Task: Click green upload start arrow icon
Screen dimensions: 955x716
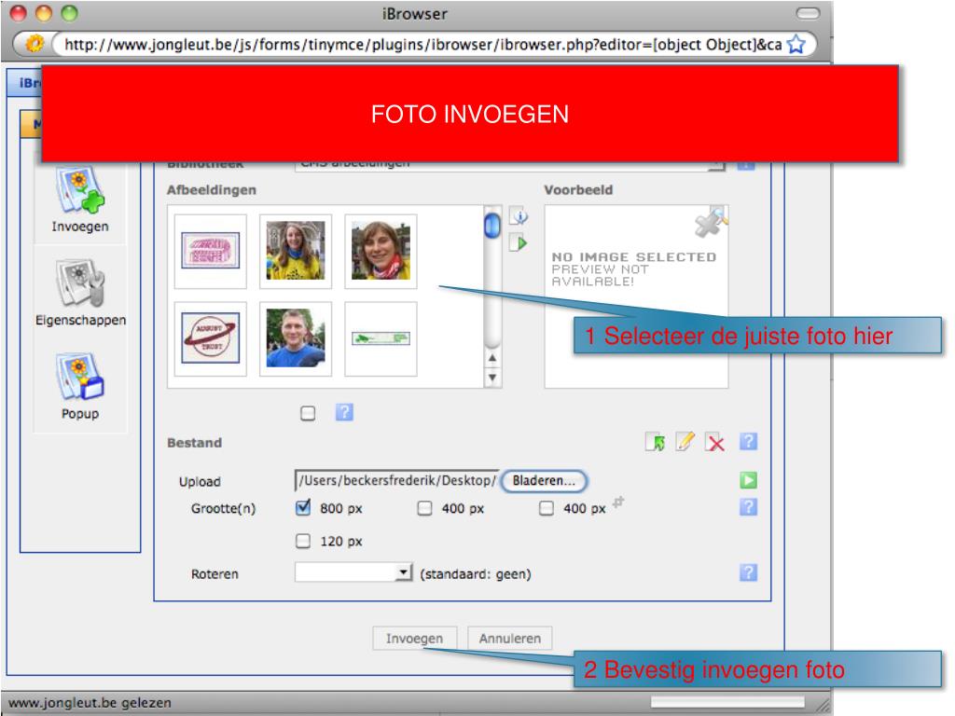Action: tap(749, 480)
